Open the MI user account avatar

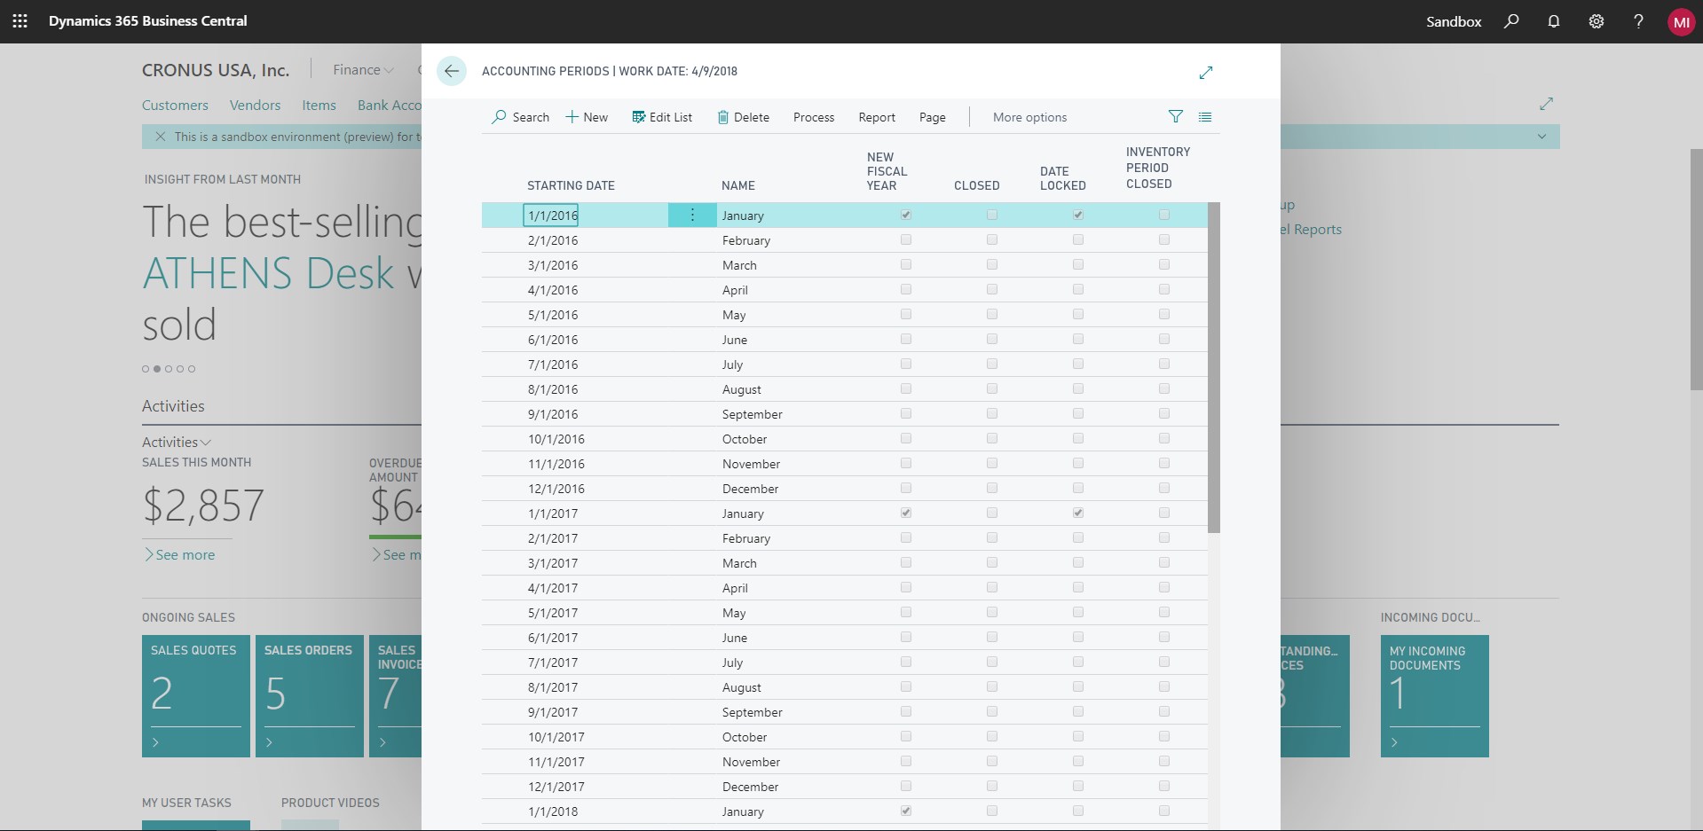pyautogui.click(x=1681, y=22)
